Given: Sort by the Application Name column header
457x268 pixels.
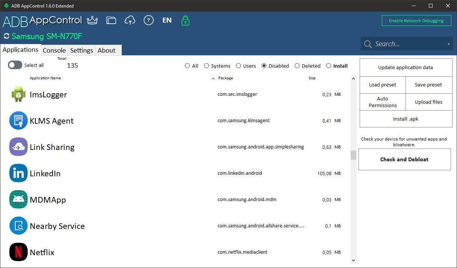Looking at the screenshot, I should click(45, 78).
